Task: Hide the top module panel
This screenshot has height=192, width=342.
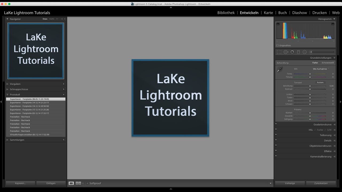Action: coord(171,7)
